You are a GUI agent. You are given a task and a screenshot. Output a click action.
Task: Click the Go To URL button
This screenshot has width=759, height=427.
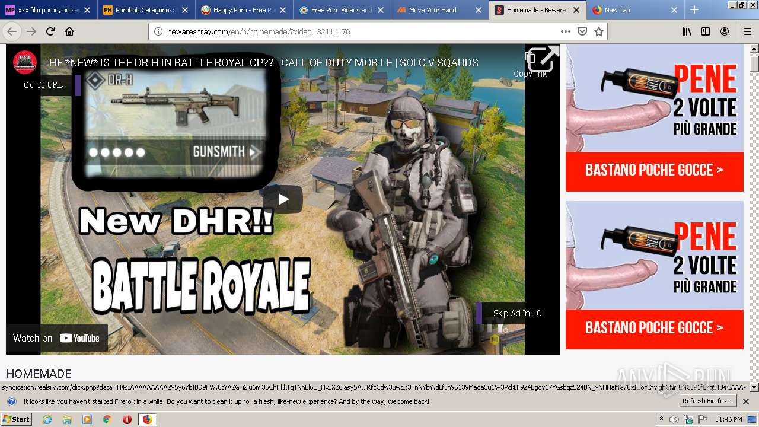[x=43, y=85]
